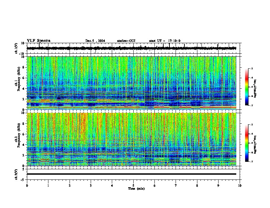This screenshot has height=208, width=270.
Task: Click the "3" tick on the time axis
Action: coord(91,186)
